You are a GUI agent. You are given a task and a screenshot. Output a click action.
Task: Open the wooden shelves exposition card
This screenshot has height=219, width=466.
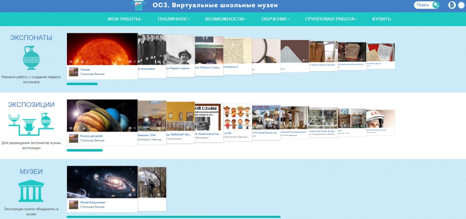(x=352, y=122)
